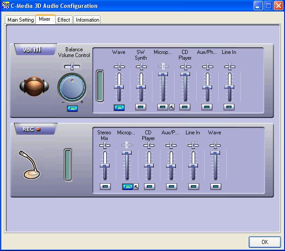
Task: Toggle mute for playback Line In channel
Action: coord(229,107)
